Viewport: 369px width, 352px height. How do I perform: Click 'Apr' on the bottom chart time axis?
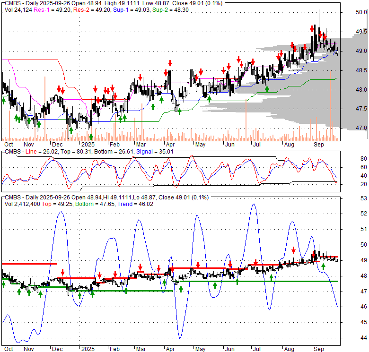tap(170, 349)
